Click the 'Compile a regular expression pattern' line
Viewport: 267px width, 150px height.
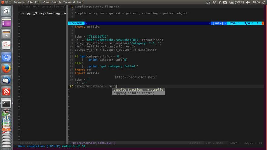click(132, 13)
